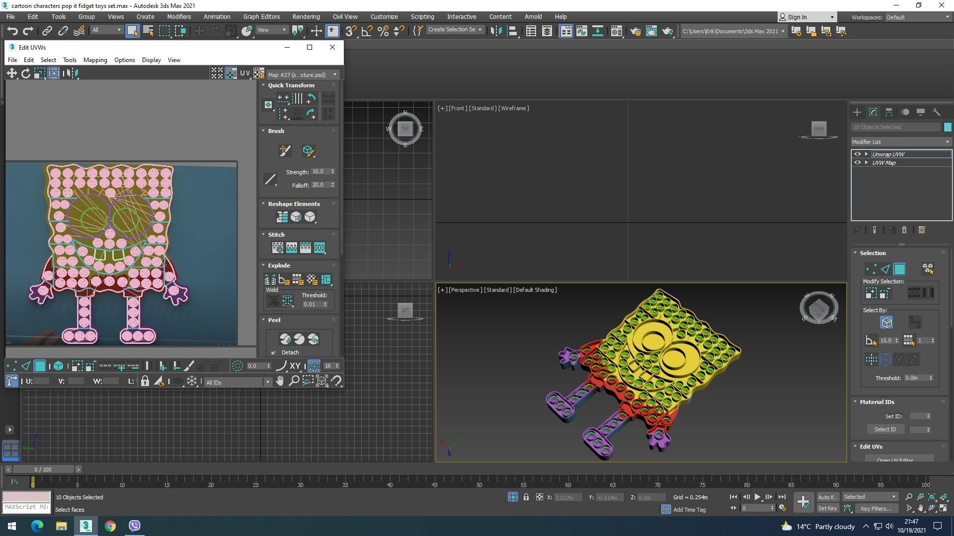Click the Set Key button

827,508
